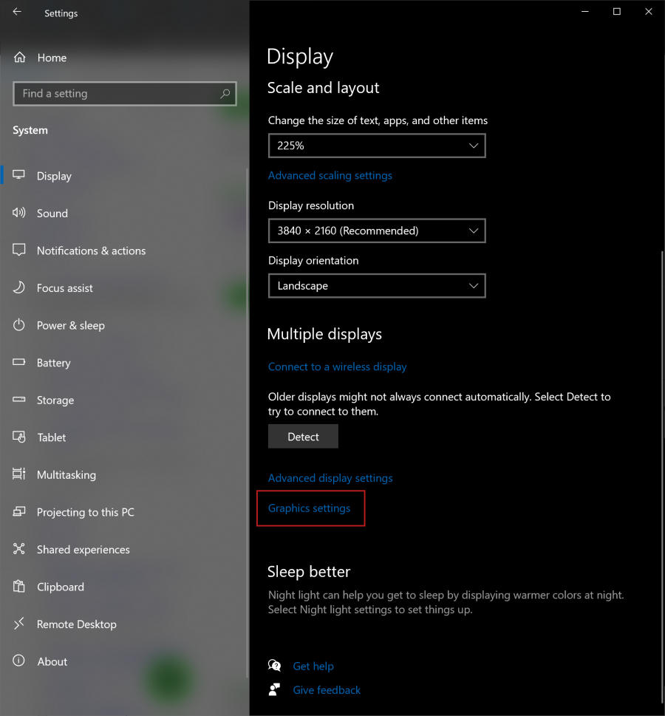Open the 225% scaling dropdown

pos(376,146)
